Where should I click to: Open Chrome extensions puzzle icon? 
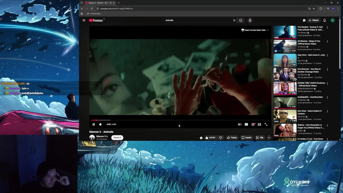click(321, 9)
